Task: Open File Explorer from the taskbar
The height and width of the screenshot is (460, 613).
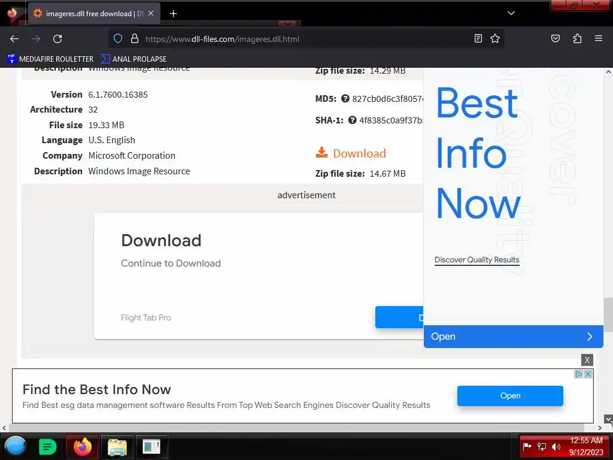Action: click(x=117, y=446)
